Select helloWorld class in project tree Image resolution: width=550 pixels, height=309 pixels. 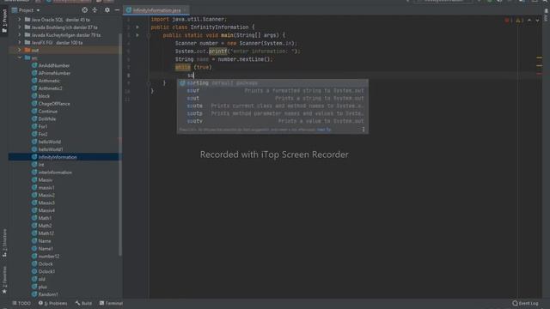[50, 142]
